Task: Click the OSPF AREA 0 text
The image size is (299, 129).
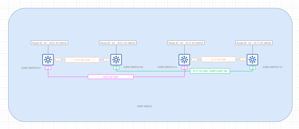Action: coord(145,106)
